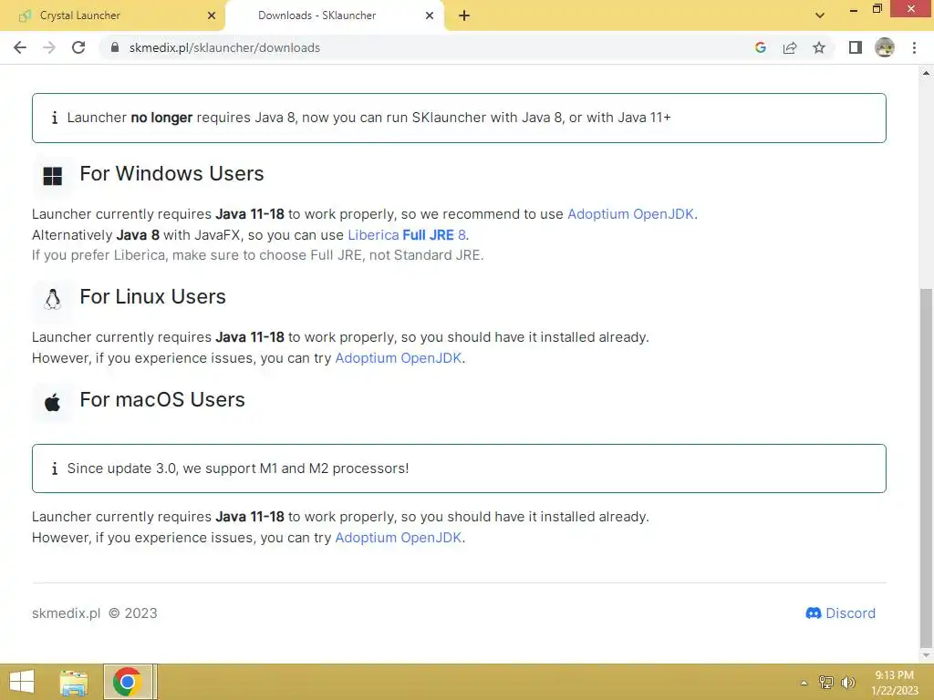Click the scrollbar up arrow
The image size is (934, 700).
[x=927, y=73]
